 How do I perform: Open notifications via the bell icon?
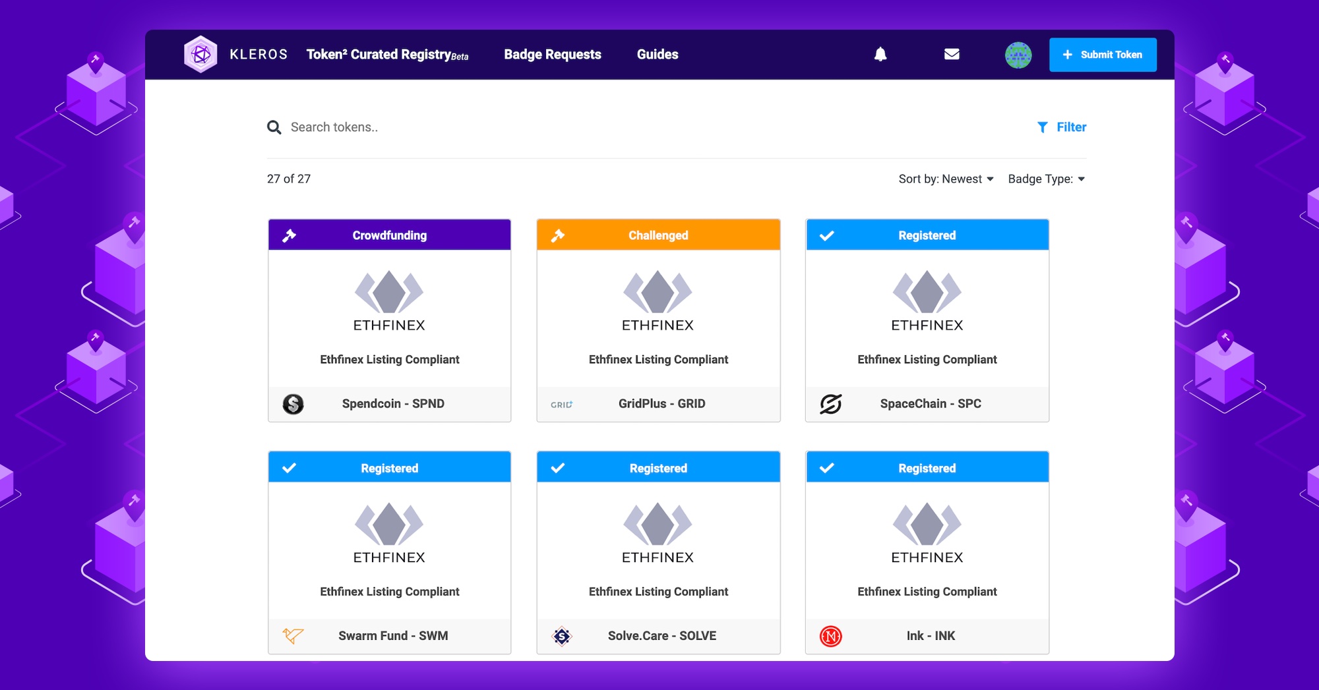coord(881,55)
